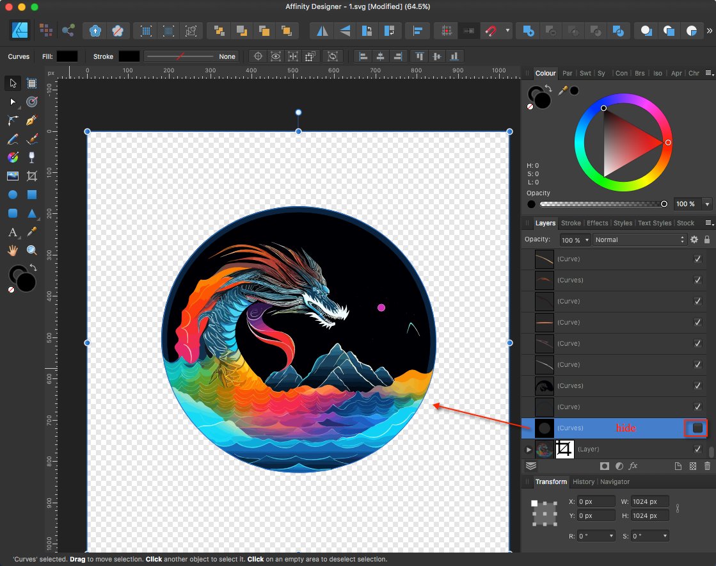
Task: Click the Stroke None style button
Action: point(227,56)
